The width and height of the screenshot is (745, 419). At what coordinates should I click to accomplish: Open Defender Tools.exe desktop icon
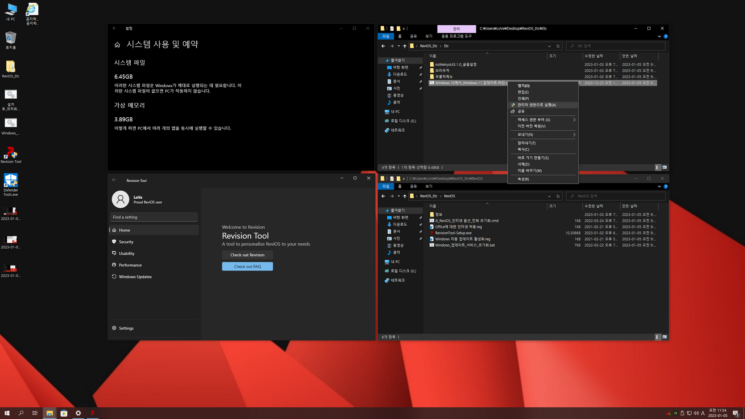click(11, 185)
